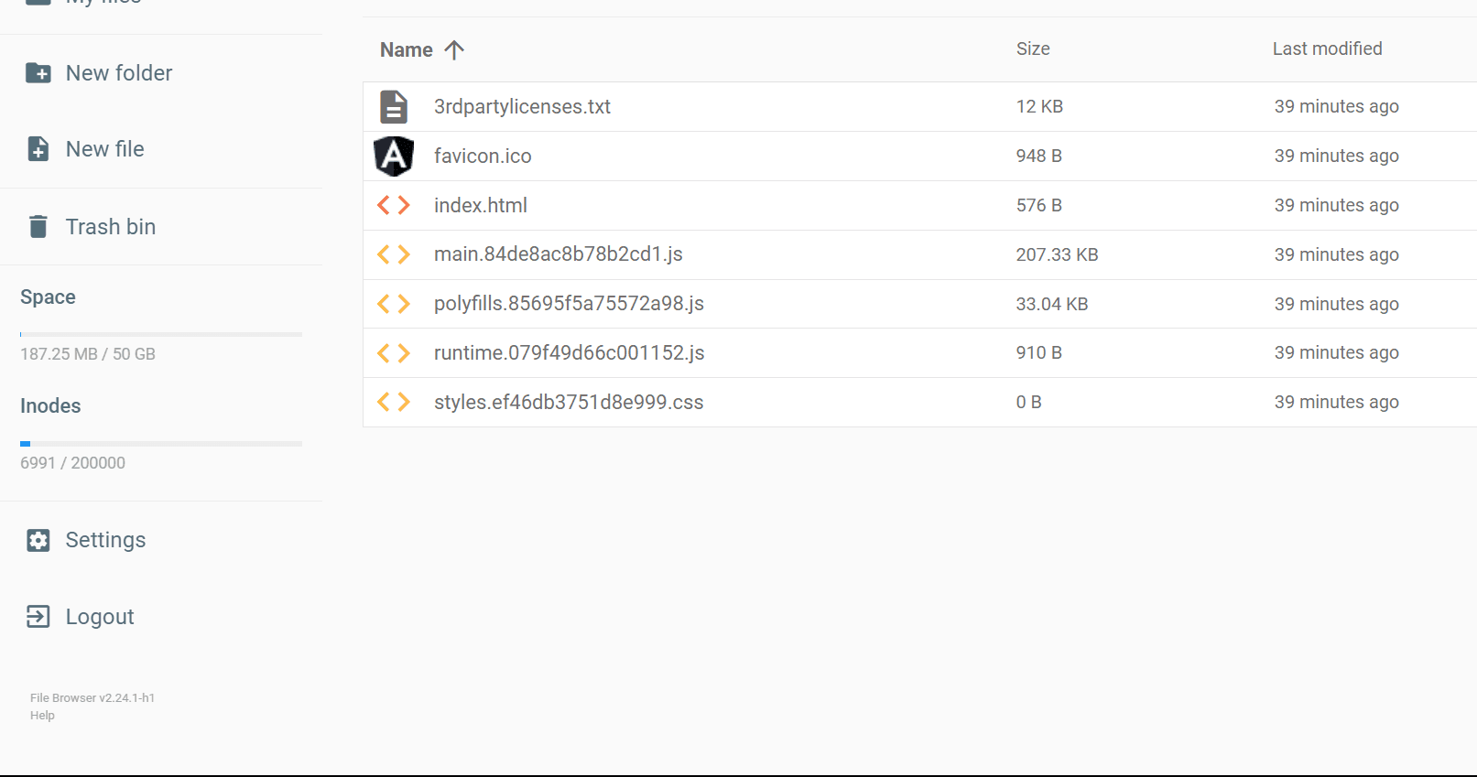Click the Angular favicon.ico thumbnail icon

[x=394, y=156]
